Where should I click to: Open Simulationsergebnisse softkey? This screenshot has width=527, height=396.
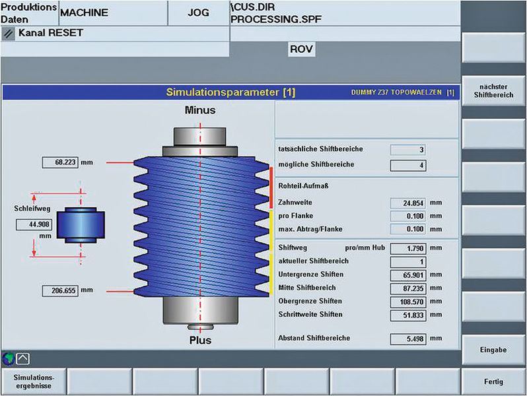[34, 381]
